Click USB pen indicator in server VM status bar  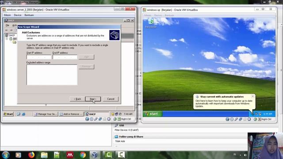[x=96, y=119]
